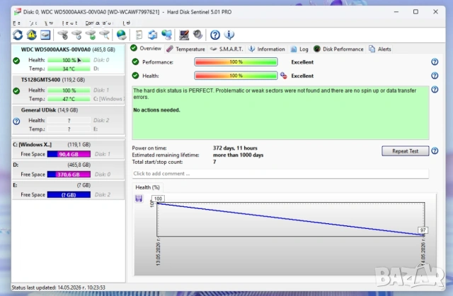Click the 97 value marker on graph
Viewport: 453px width, 296px height.
423,230
